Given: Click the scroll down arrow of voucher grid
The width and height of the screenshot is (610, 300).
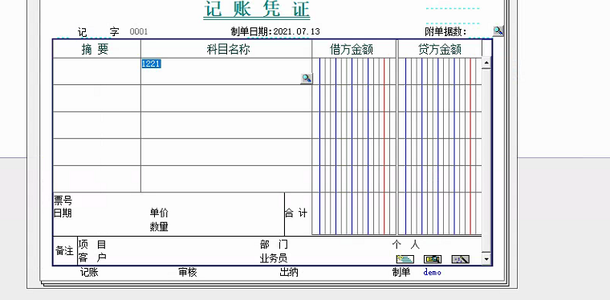Looking at the screenshot, I should (x=486, y=258).
